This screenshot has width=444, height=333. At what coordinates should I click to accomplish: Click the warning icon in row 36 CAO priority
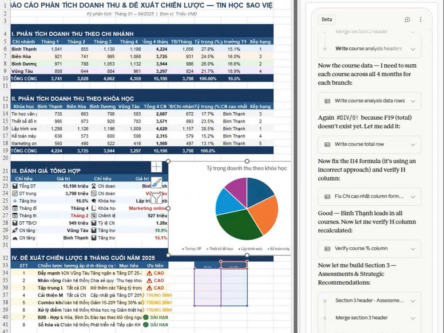[149, 288]
